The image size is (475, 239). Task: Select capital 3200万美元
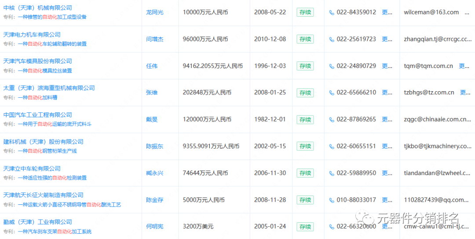(198, 227)
